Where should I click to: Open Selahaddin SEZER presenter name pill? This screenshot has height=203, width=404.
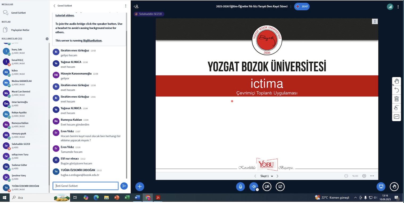(x=149, y=14)
